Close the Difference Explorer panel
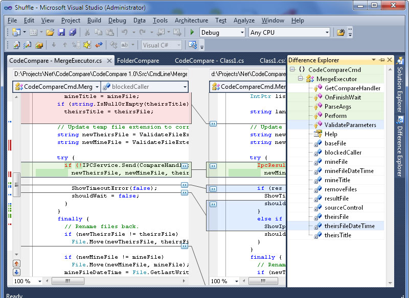409x298 pixels. pos(390,60)
